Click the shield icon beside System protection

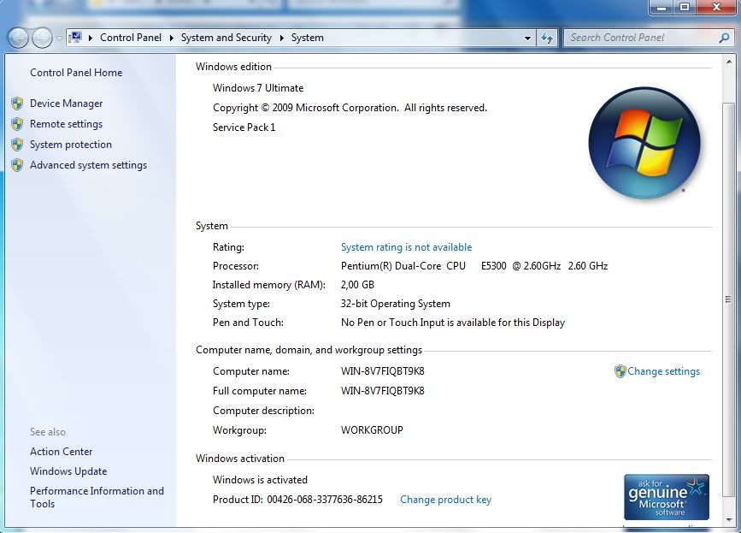[17, 145]
